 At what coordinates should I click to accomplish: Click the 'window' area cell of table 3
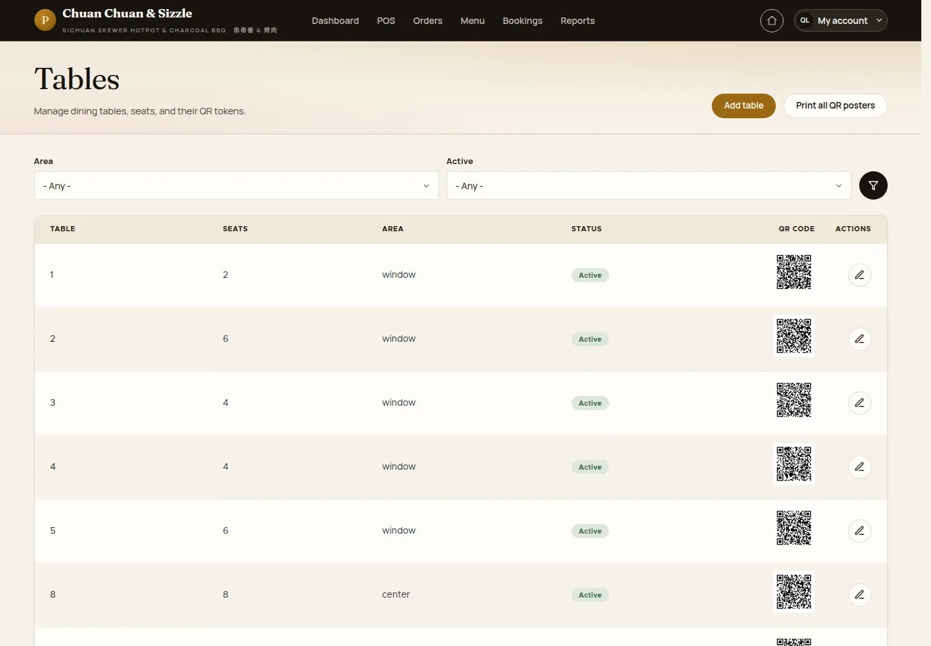pyautogui.click(x=399, y=402)
